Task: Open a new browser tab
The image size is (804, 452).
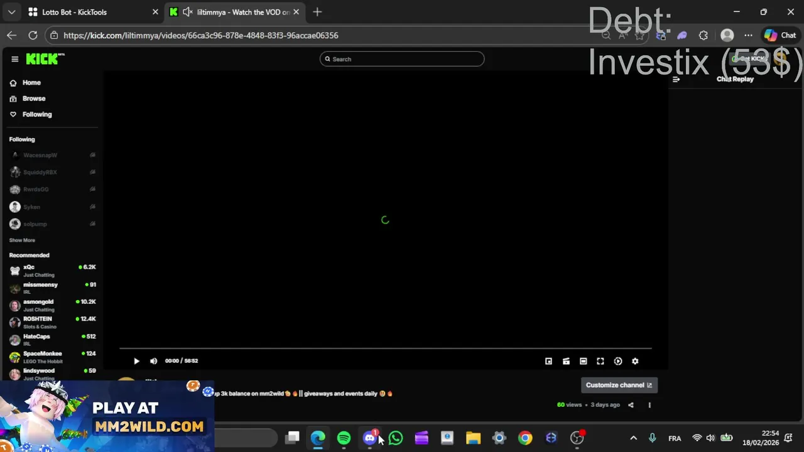Action: click(317, 12)
